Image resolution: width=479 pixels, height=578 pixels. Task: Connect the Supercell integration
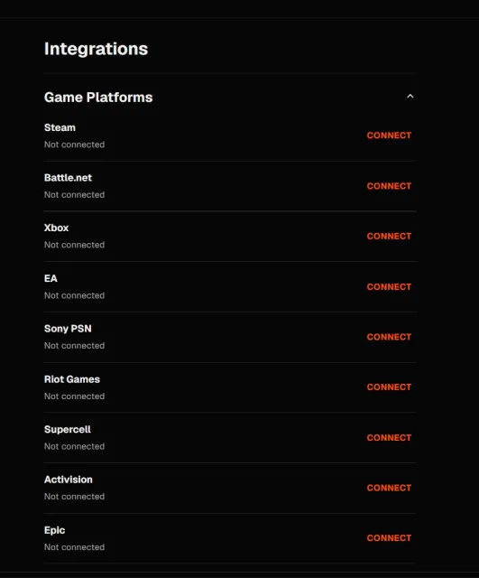click(389, 437)
